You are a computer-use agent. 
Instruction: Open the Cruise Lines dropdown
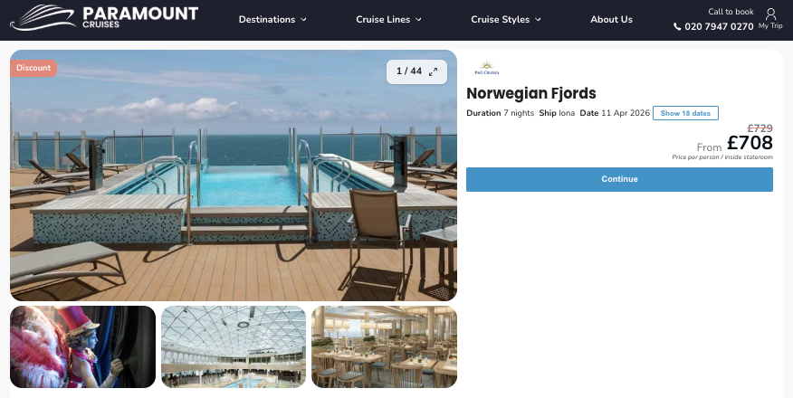click(388, 19)
